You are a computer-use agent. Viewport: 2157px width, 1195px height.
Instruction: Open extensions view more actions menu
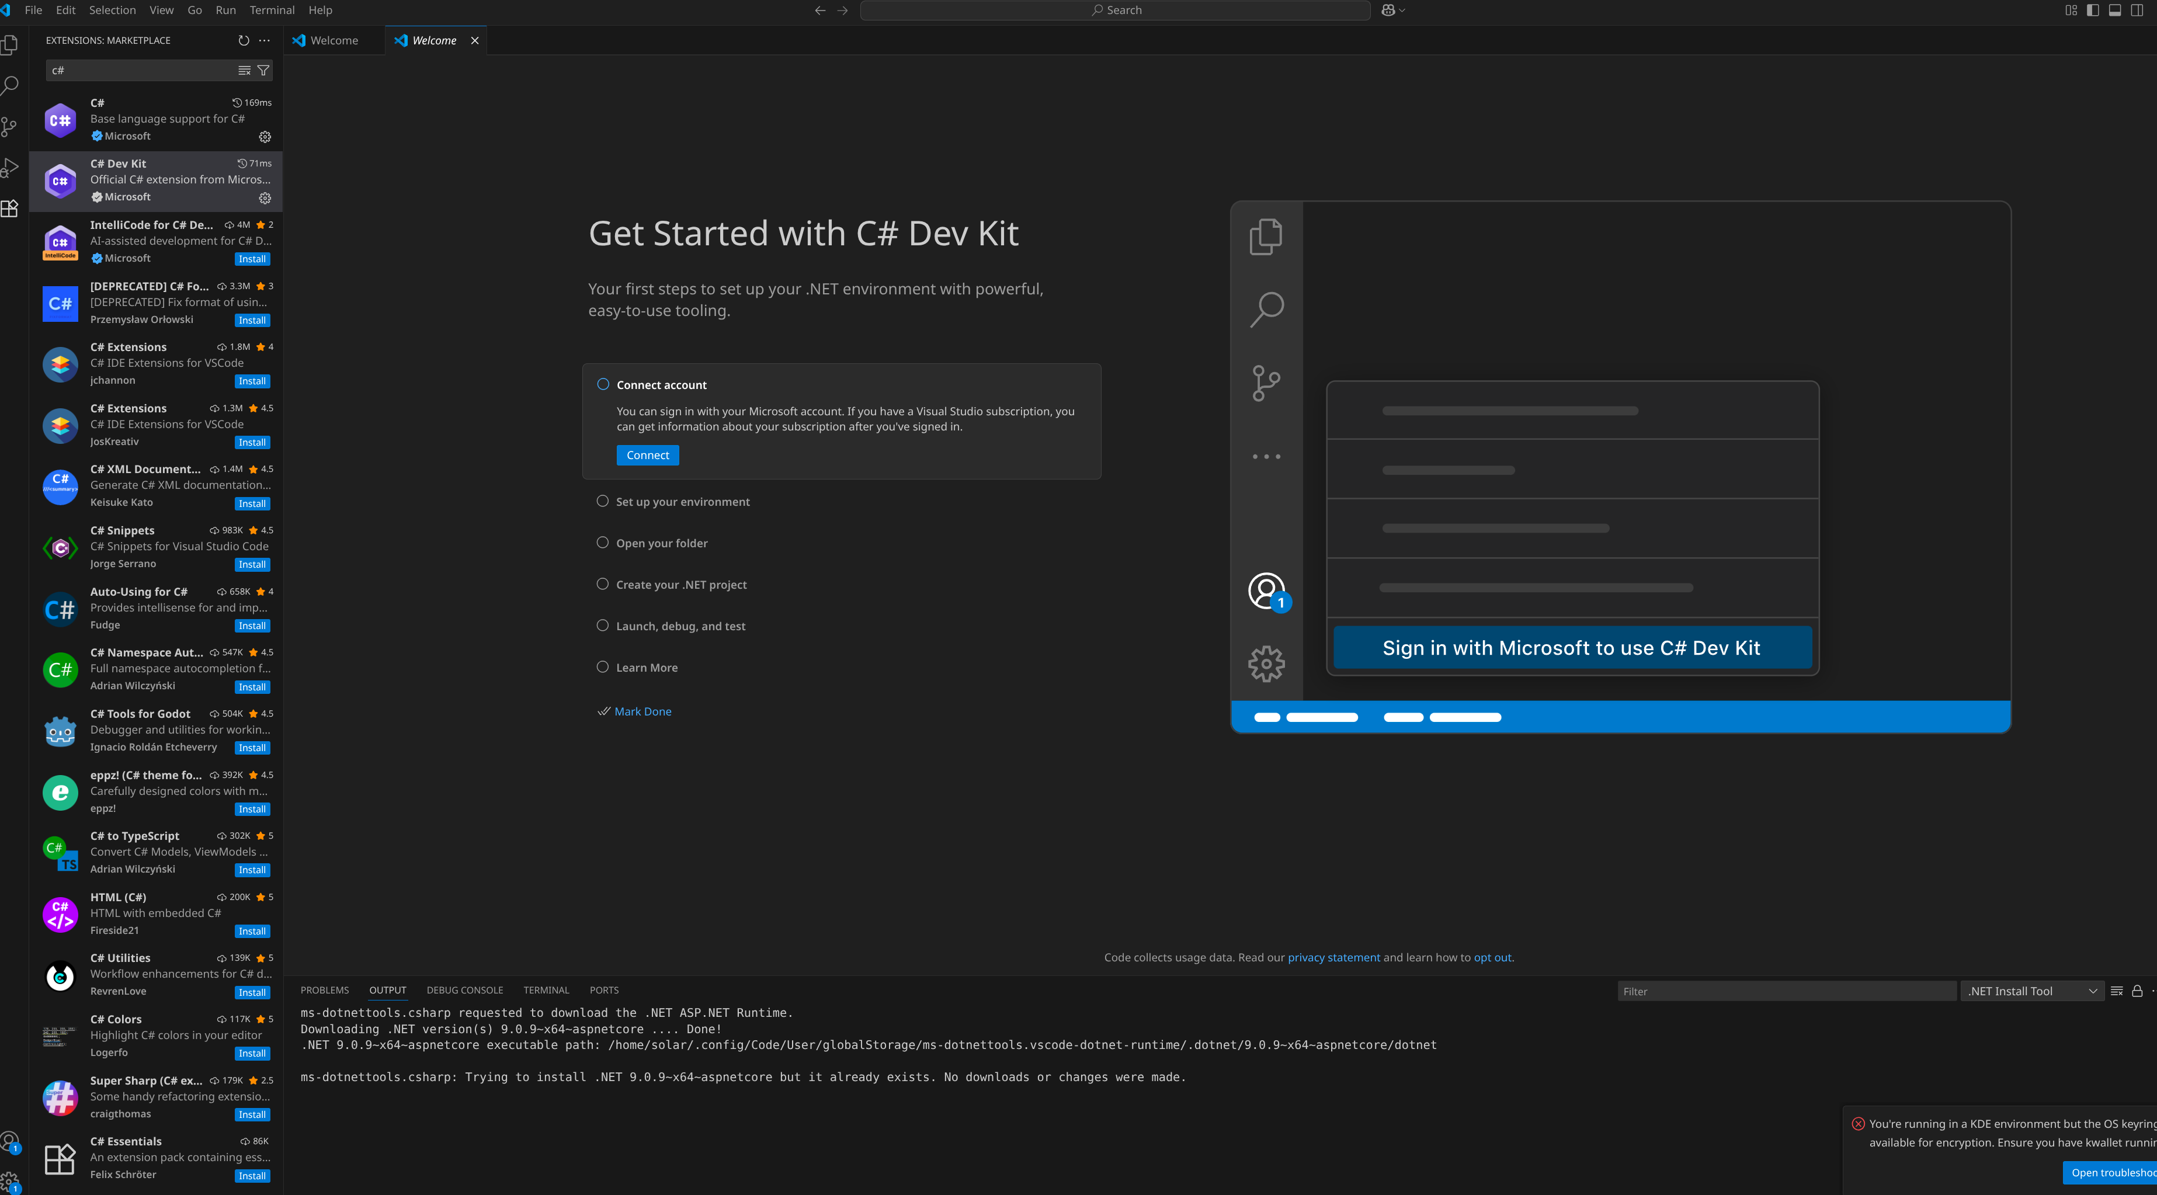pos(265,40)
